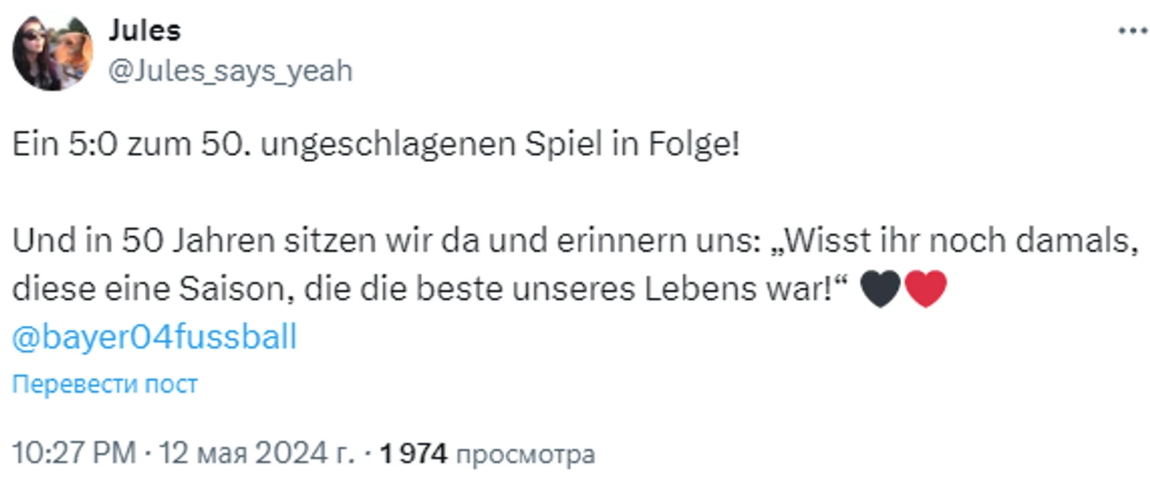This screenshot has width=1150, height=491.
Task: Translate post via Перевести пост
Action: tap(105, 384)
